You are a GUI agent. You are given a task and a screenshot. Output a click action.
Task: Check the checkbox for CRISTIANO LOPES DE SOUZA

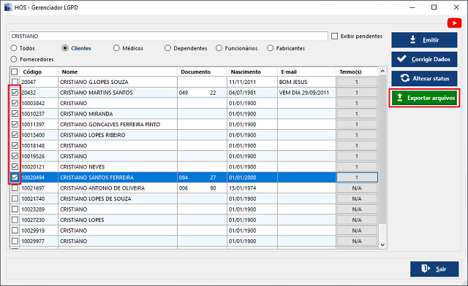pos(15,198)
